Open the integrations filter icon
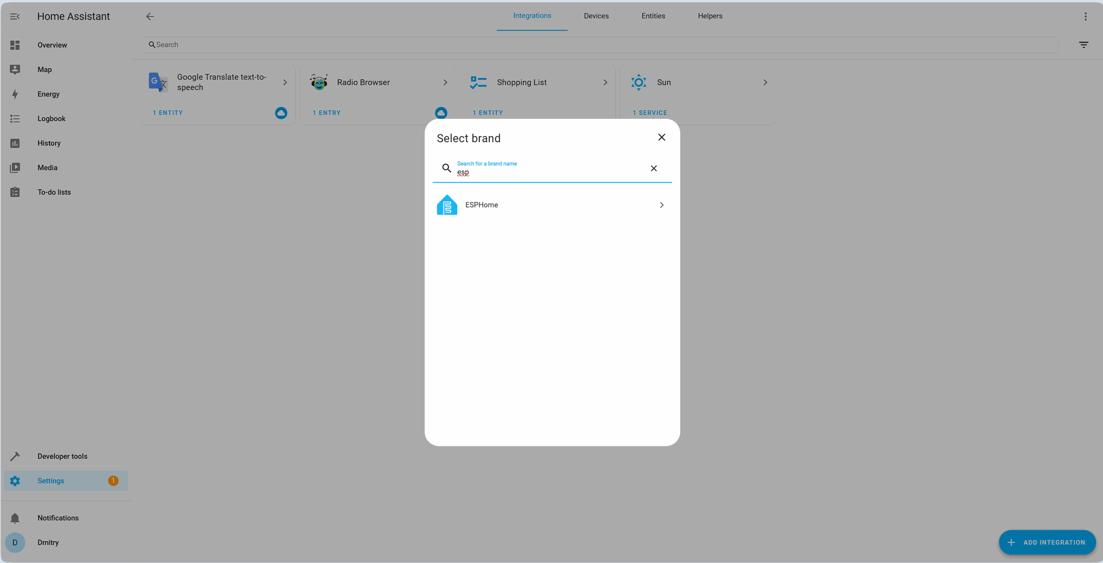The width and height of the screenshot is (1103, 563). (1083, 45)
